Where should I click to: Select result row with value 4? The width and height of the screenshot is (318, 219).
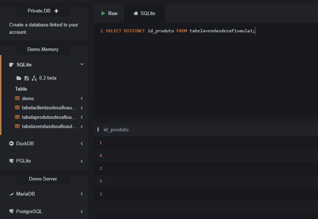pos(206,156)
